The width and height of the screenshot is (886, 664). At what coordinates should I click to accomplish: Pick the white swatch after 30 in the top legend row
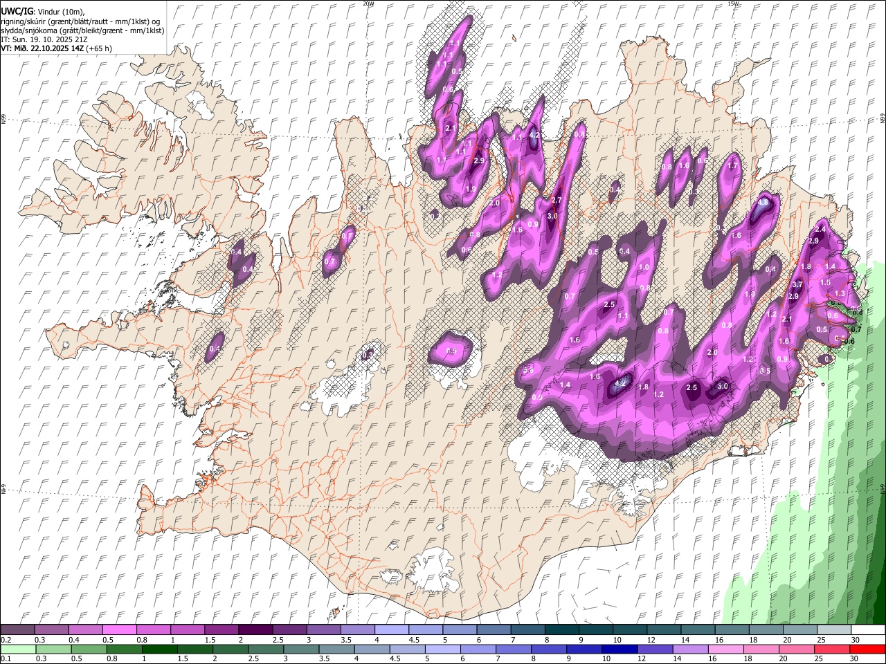pos(867,630)
